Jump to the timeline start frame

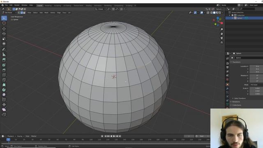click(106, 136)
